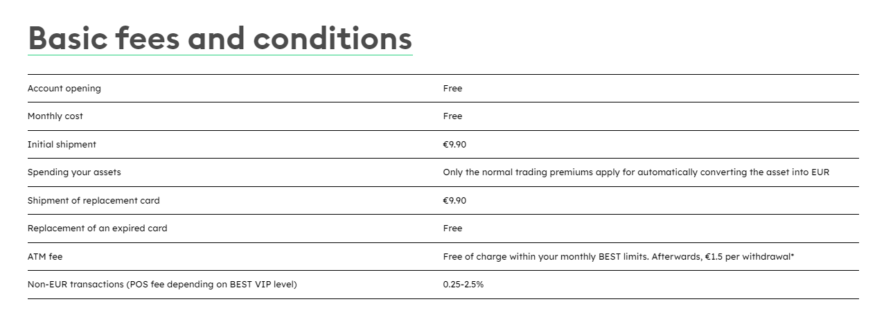Select the 'Monthly cost' row label
The height and width of the screenshot is (313, 893).
[55, 116]
